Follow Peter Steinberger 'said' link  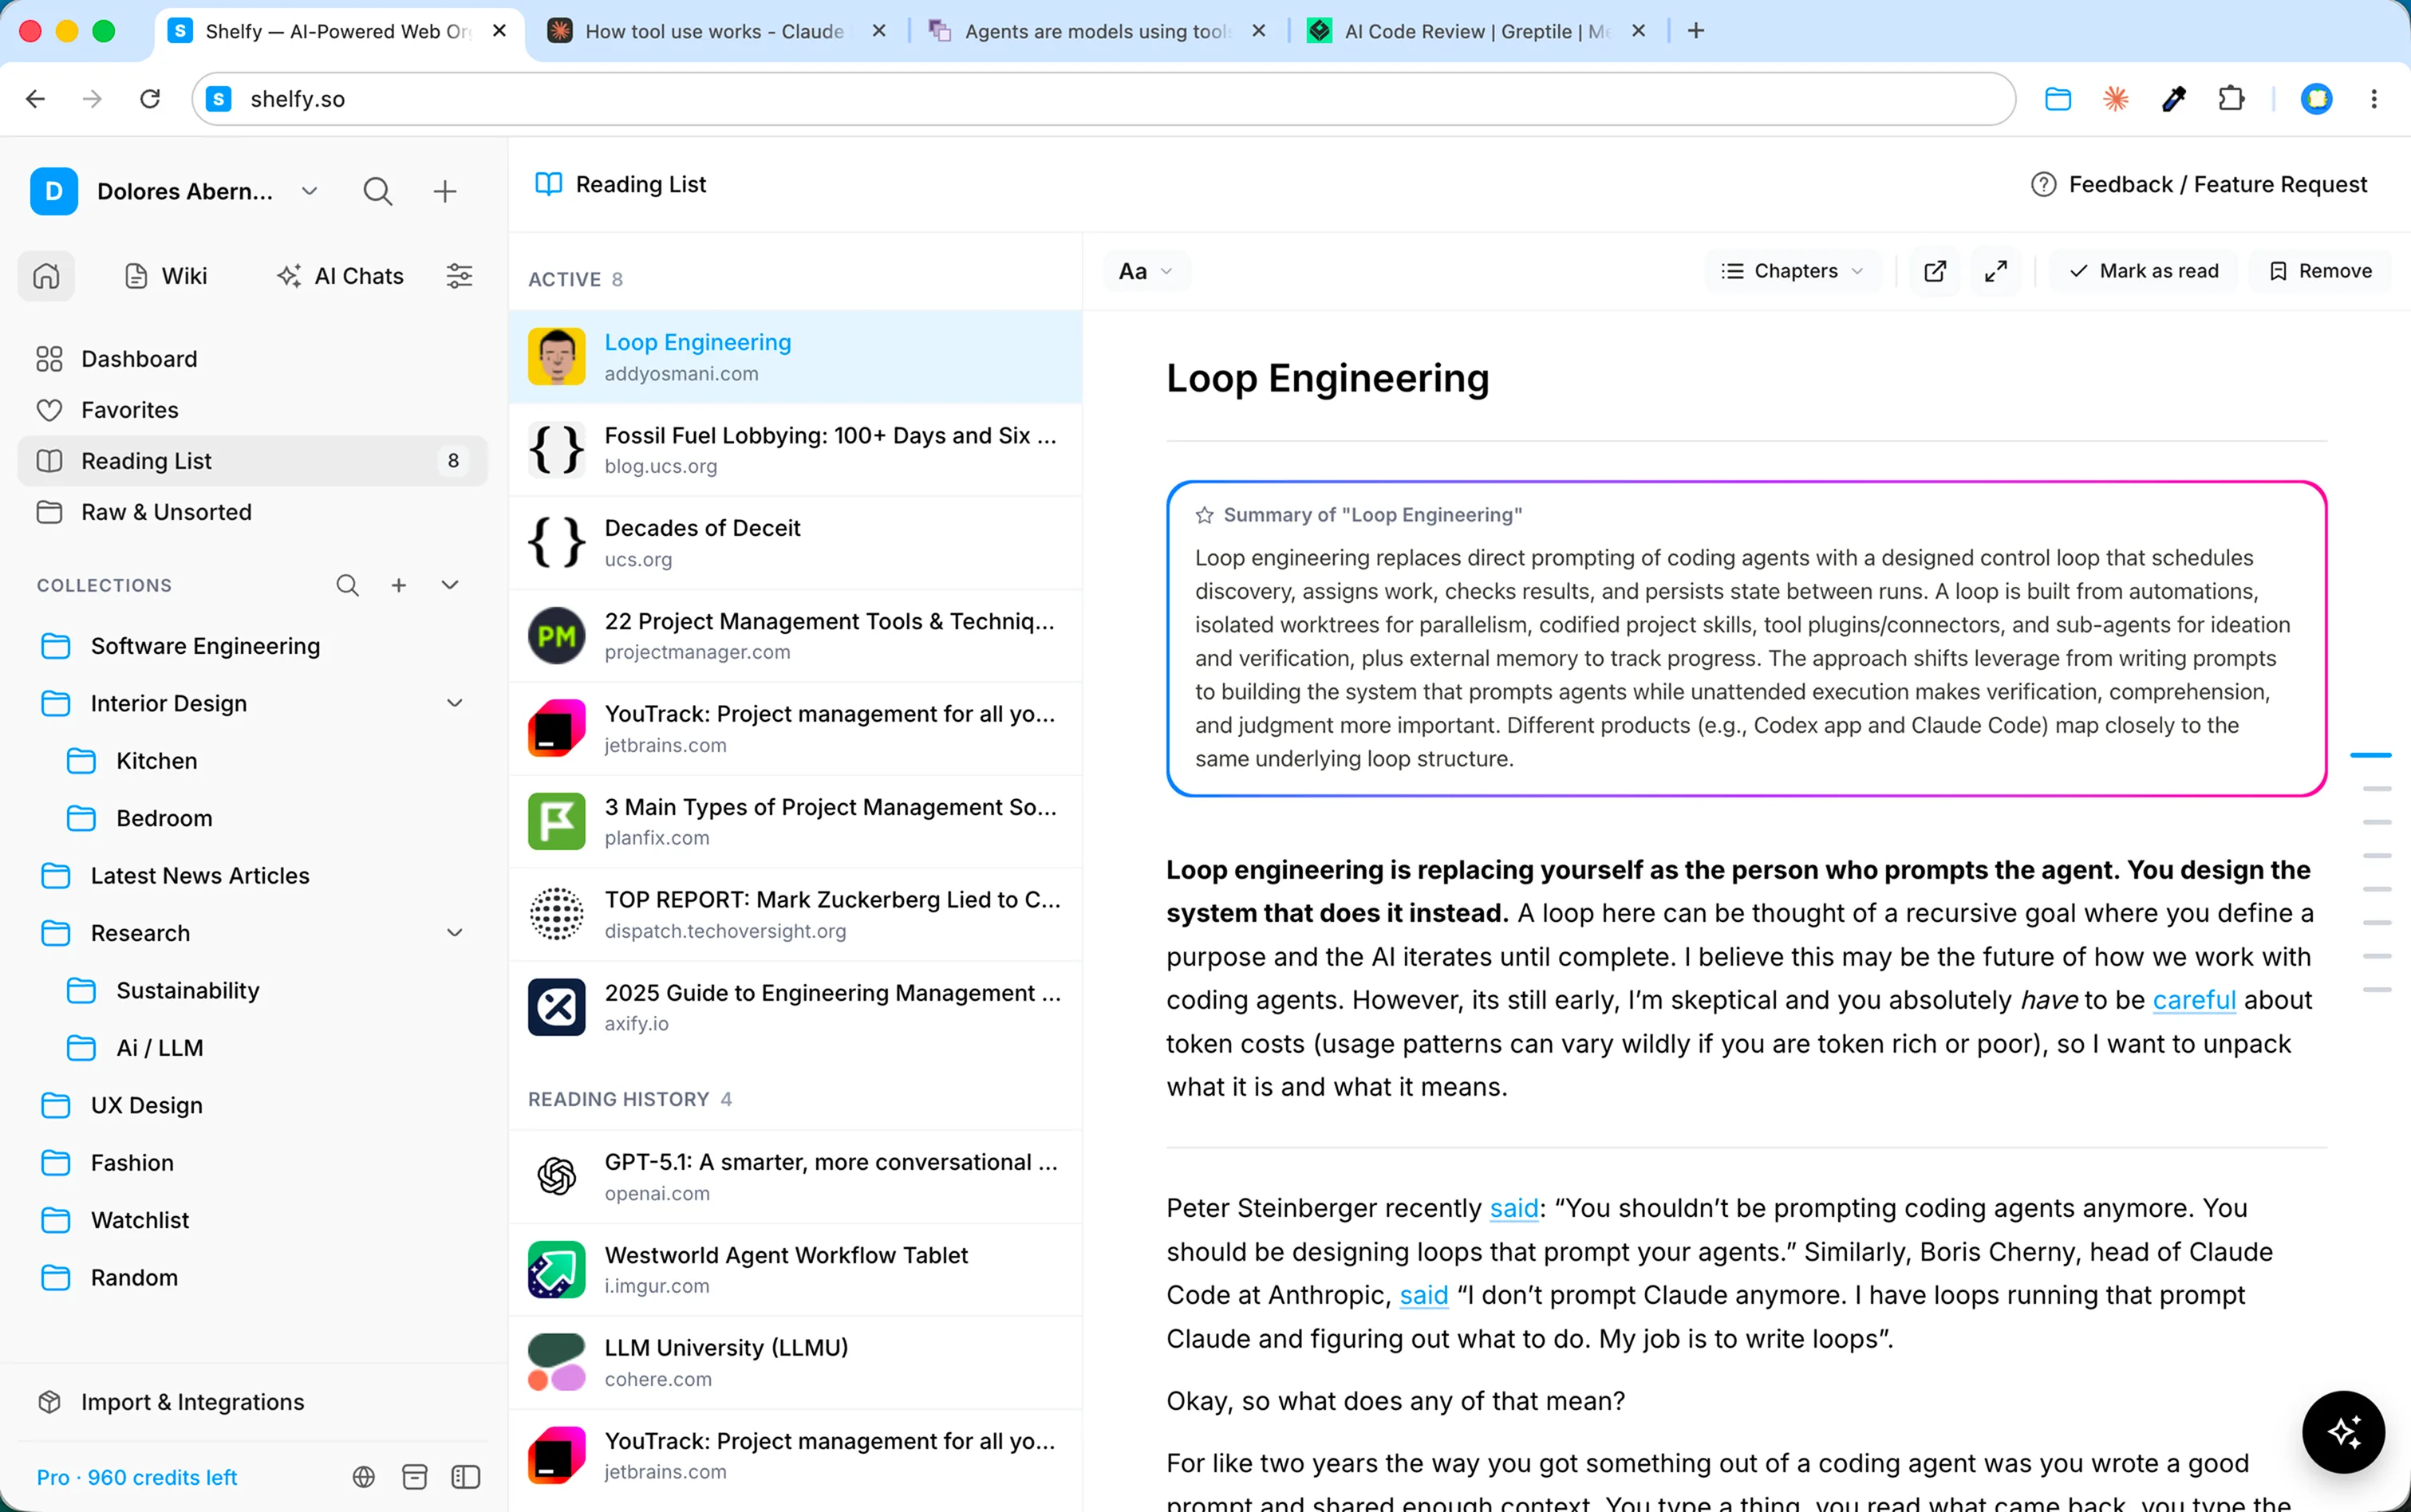[1513, 1208]
